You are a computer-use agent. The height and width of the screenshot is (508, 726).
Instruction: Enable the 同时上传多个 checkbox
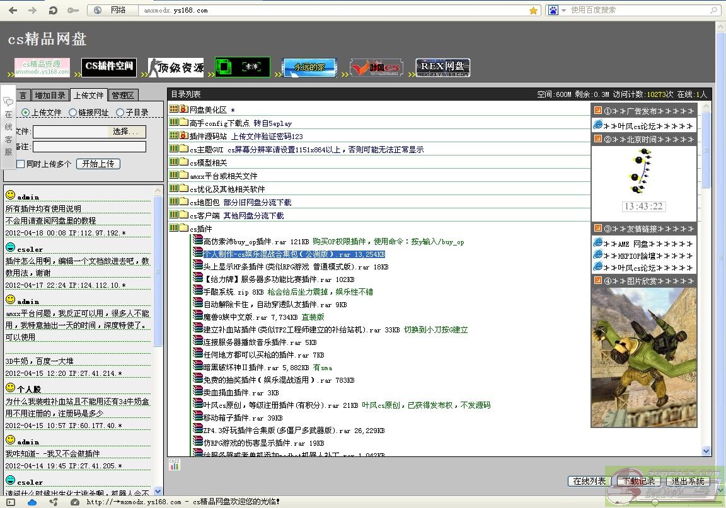(x=21, y=164)
